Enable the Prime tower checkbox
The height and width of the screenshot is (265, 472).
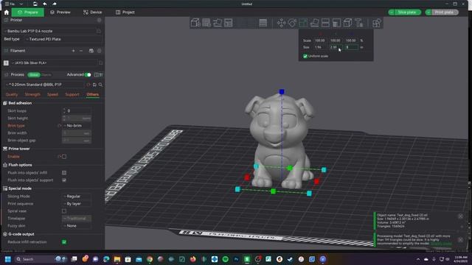[x=64, y=157]
